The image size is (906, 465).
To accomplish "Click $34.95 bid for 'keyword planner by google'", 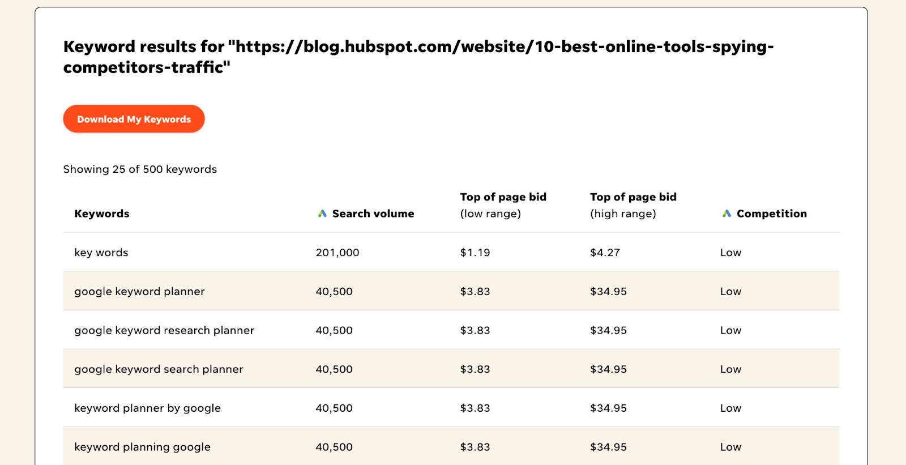I will click(x=609, y=408).
